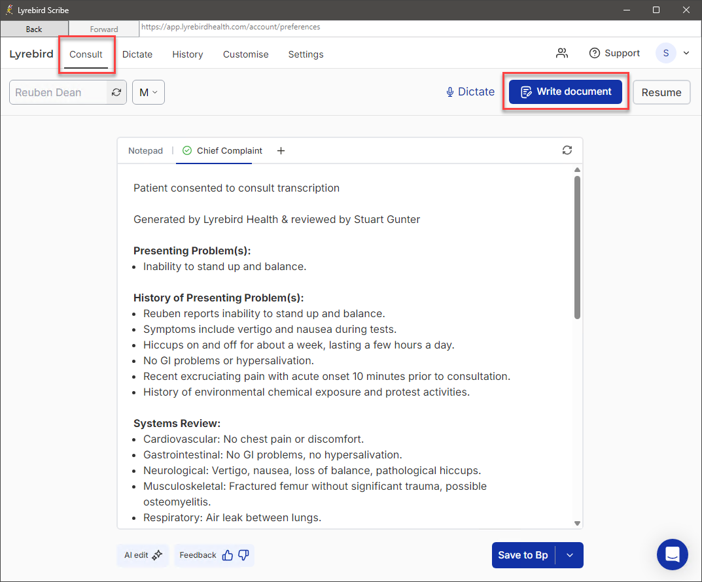This screenshot has height=582, width=702.
Task: Switch to the Notepad tab
Action: [145, 151]
